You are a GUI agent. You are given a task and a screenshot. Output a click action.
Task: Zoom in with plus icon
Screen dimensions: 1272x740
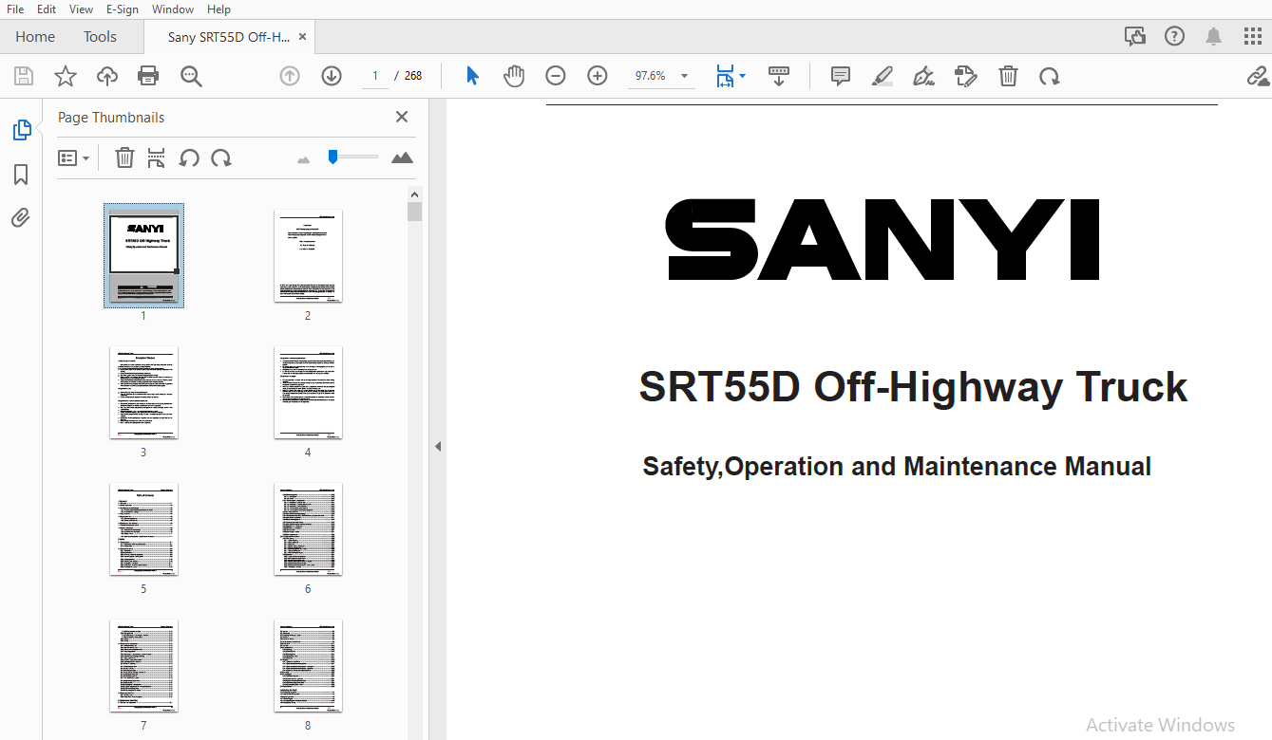[598, 76]
